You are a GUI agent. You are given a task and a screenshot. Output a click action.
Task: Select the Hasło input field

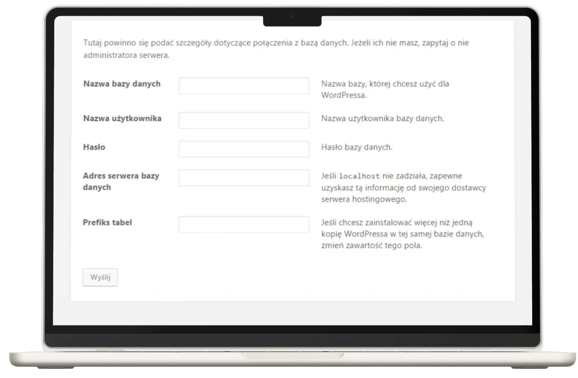tap(243, 149)
